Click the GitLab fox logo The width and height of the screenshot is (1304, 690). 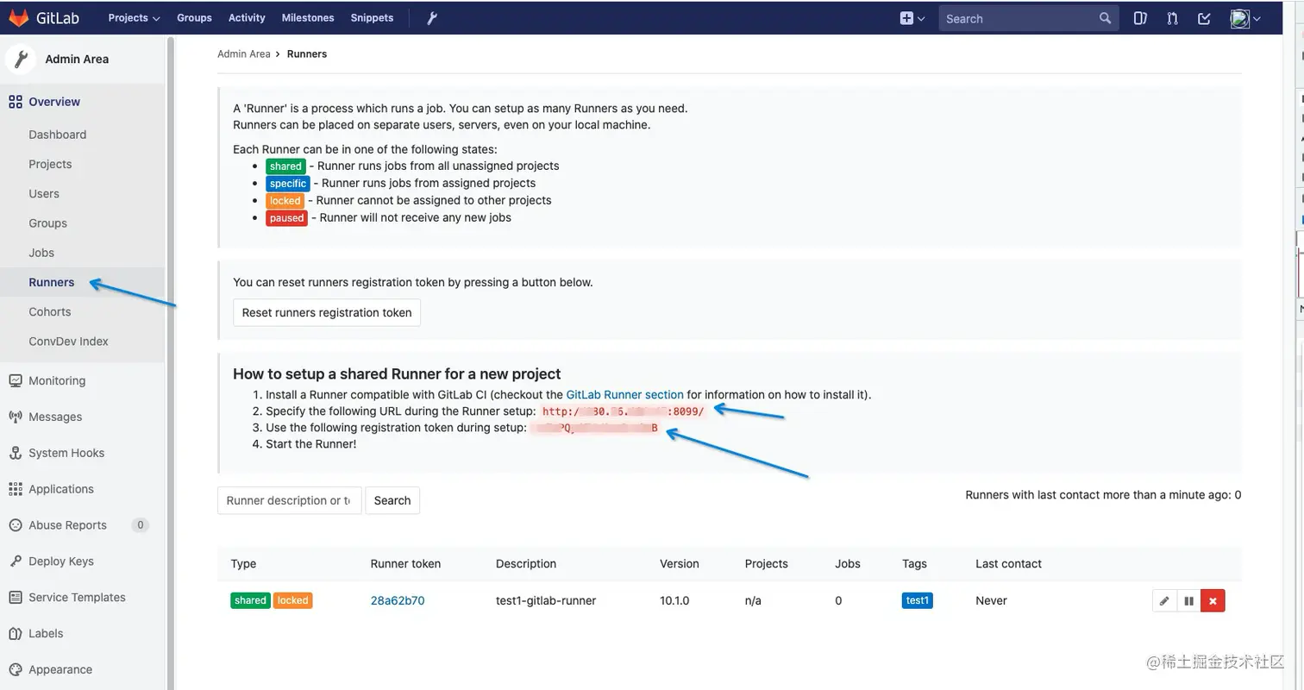(x=19, y=17)
